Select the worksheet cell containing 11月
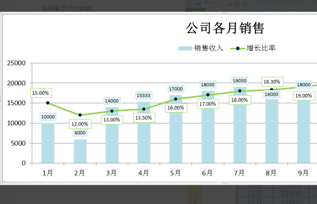Viewport: 317px width, 204px height. tap(255, 194)
